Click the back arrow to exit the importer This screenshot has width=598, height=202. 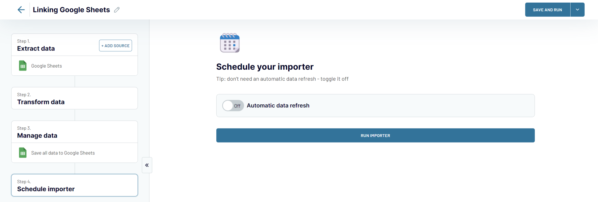(x=21, y=10)
